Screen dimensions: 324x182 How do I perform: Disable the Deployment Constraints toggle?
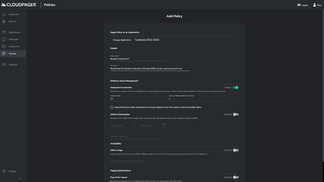click(236, 87)
